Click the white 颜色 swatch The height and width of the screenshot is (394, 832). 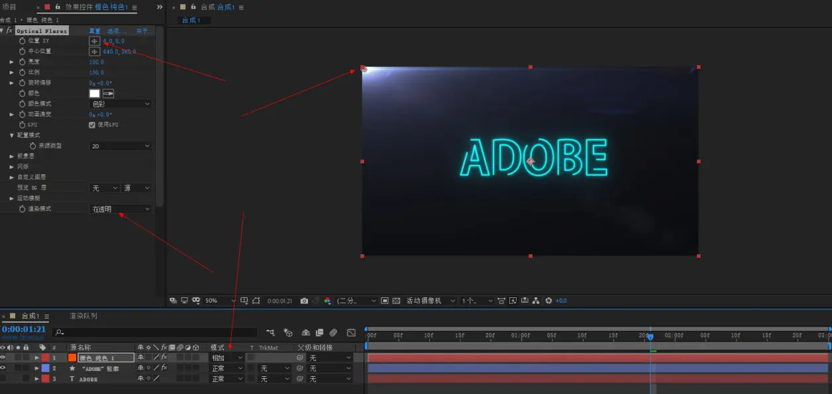pyautogui.click(x=95, y=93)
